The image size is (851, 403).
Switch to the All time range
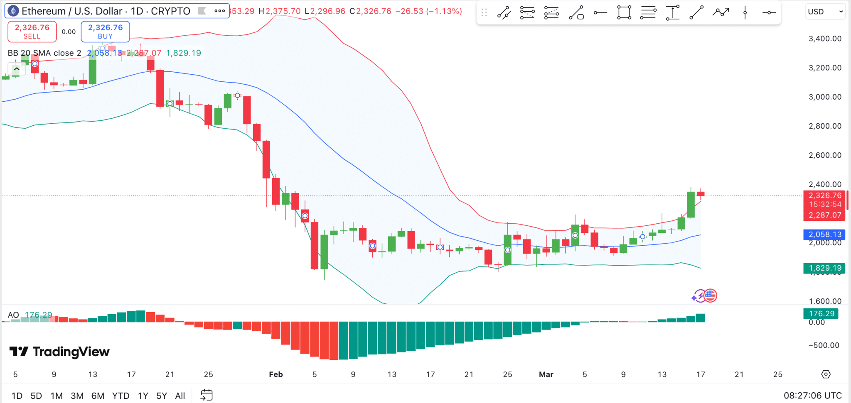(x=180, y=396)
